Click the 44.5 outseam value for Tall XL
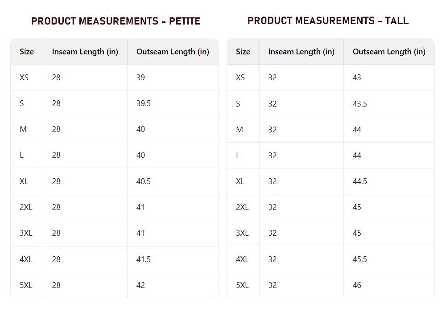The height and width of the screenshot is (312, 446). [360, 181]
